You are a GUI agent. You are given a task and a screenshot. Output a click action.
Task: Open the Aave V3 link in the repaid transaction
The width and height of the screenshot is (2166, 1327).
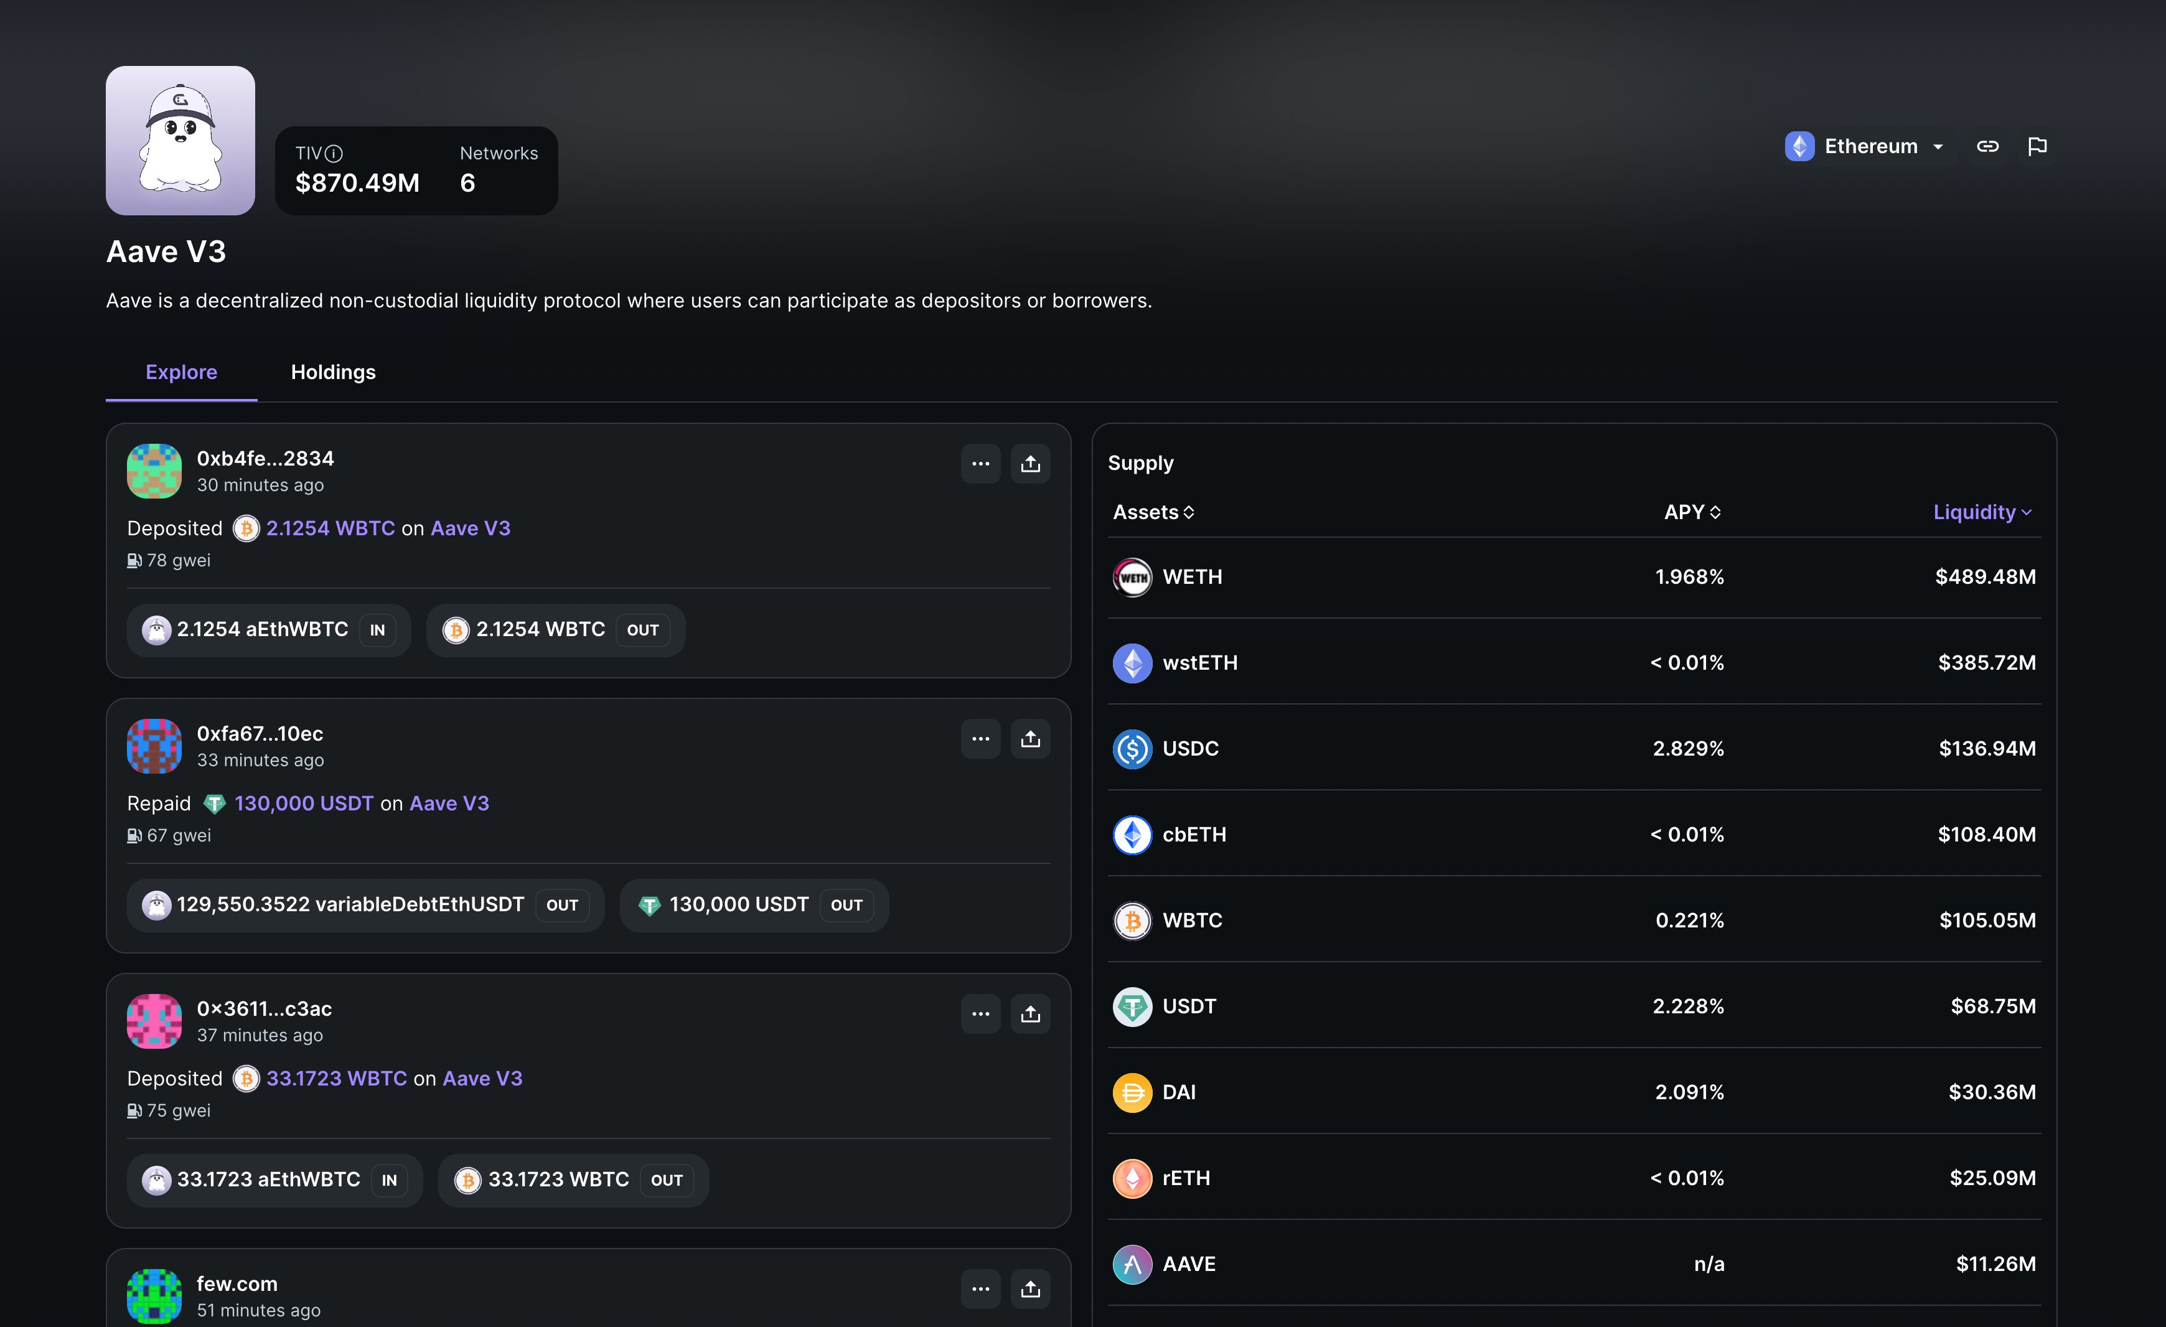[x=449, y=802]
